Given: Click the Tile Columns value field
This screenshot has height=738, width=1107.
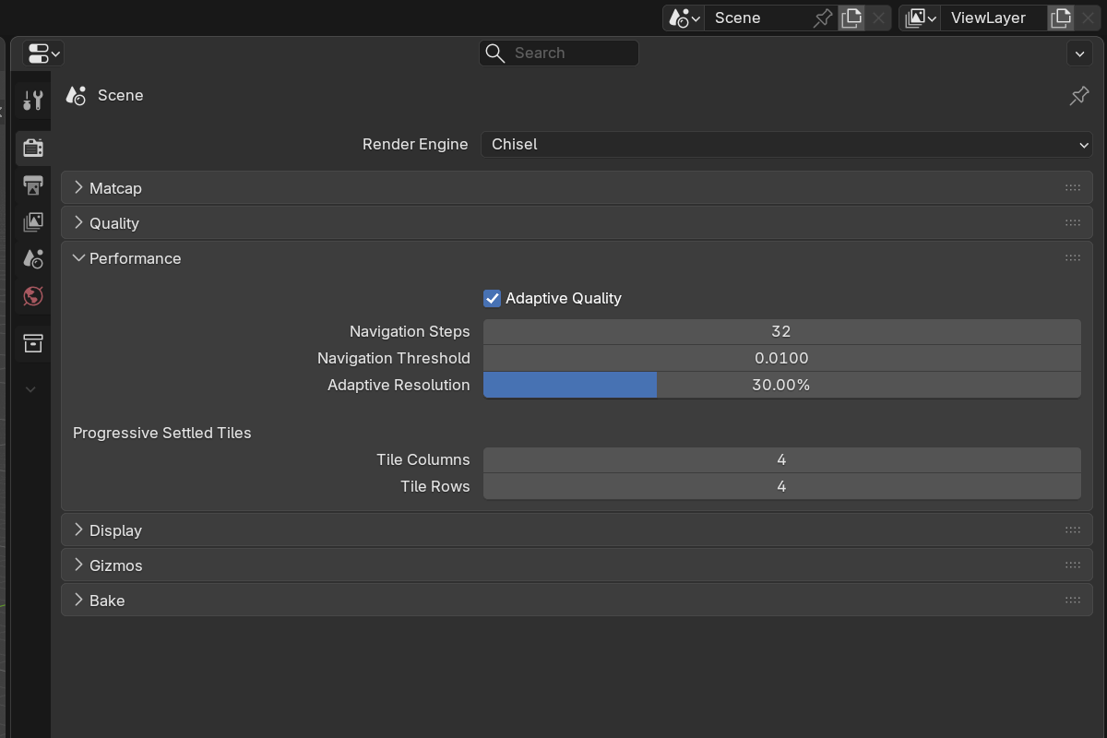Looking at the screenshot, I should click(x=781, y=459).
